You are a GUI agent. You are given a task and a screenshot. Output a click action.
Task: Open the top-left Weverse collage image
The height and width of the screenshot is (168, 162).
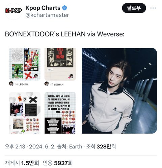(x=25, y=64)
